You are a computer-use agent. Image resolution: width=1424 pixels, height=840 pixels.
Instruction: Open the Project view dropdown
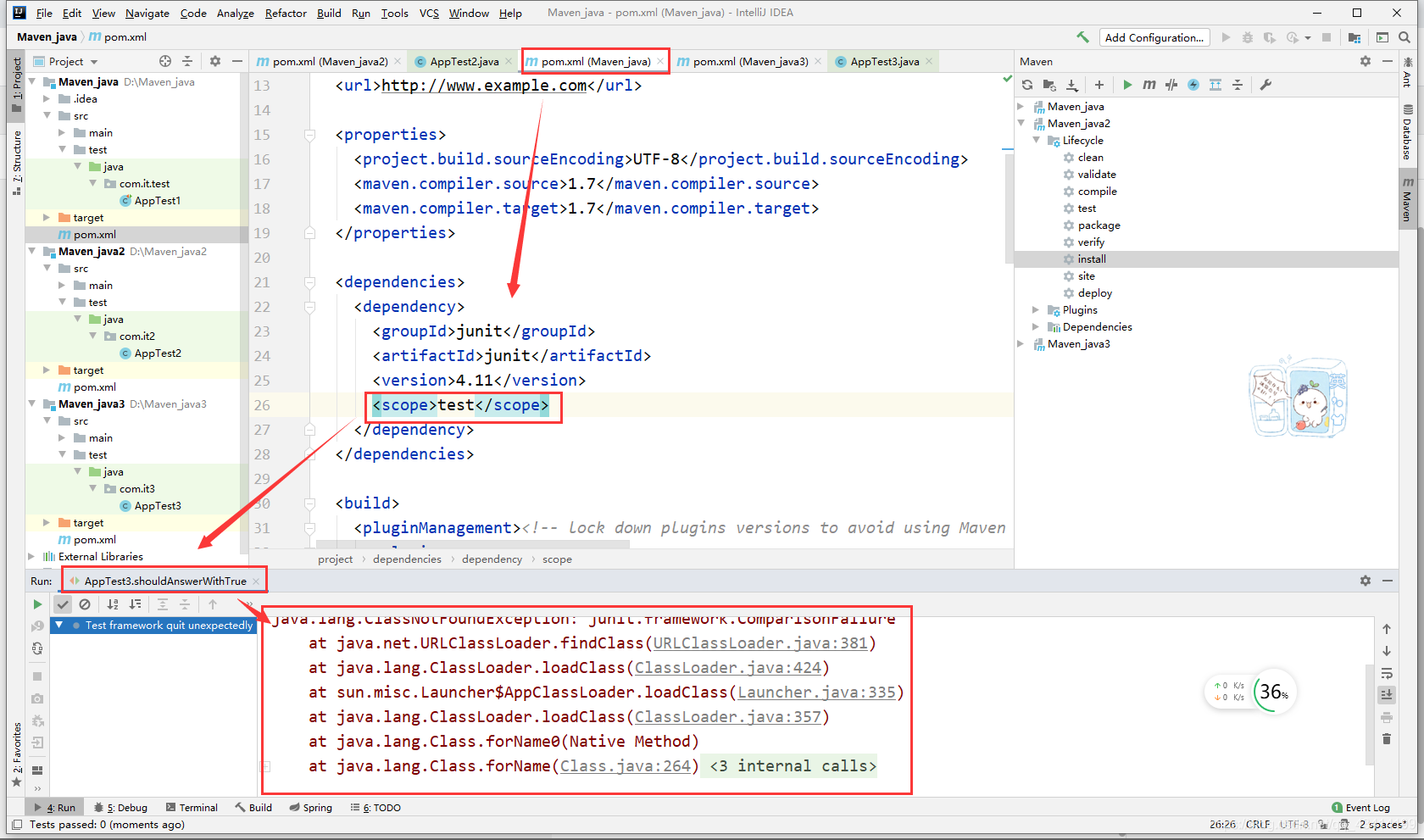(x=66, y=61)
